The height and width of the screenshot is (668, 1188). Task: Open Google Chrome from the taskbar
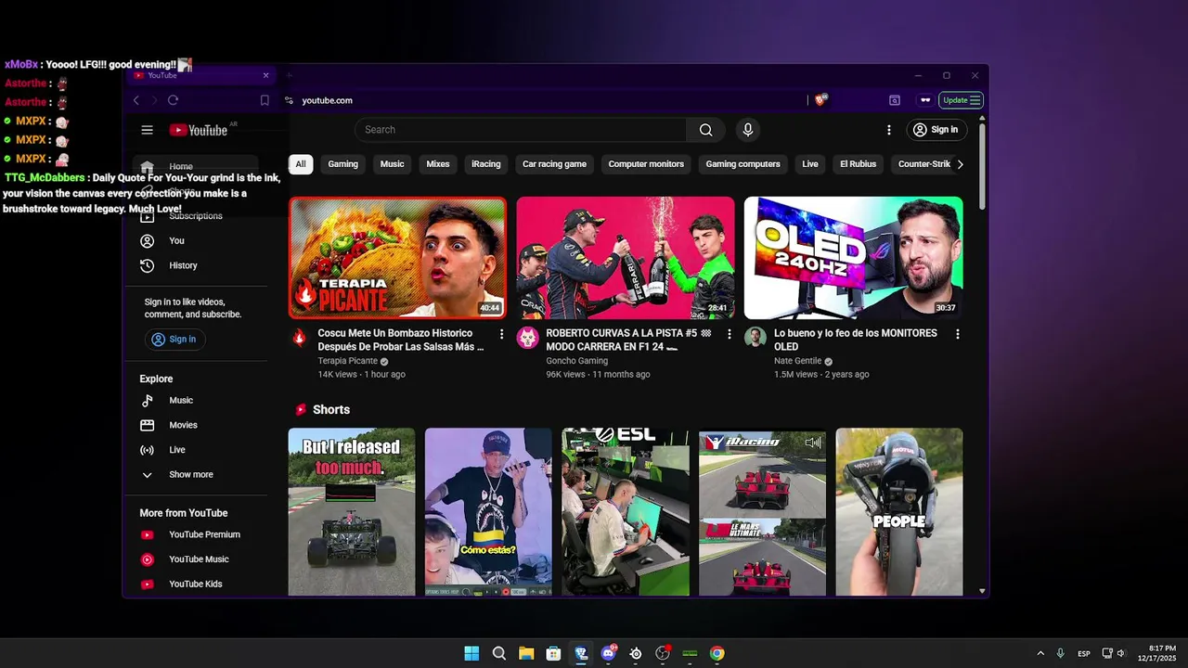(717, 653)
